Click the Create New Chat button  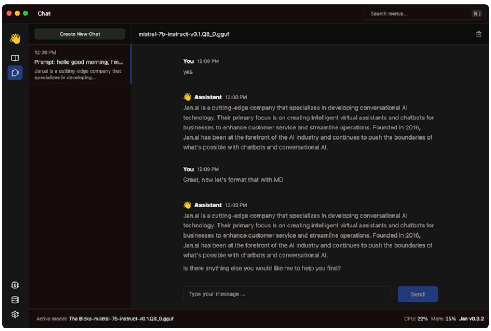[80, 34]
